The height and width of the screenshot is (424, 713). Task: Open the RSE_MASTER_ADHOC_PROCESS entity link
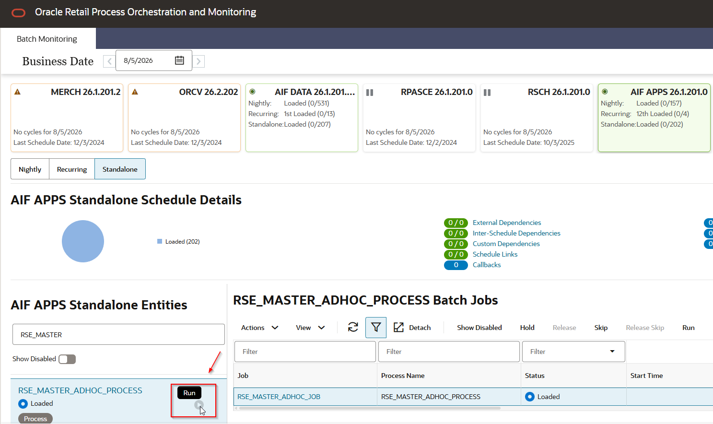pyautogui.click(x=80, y=390)
